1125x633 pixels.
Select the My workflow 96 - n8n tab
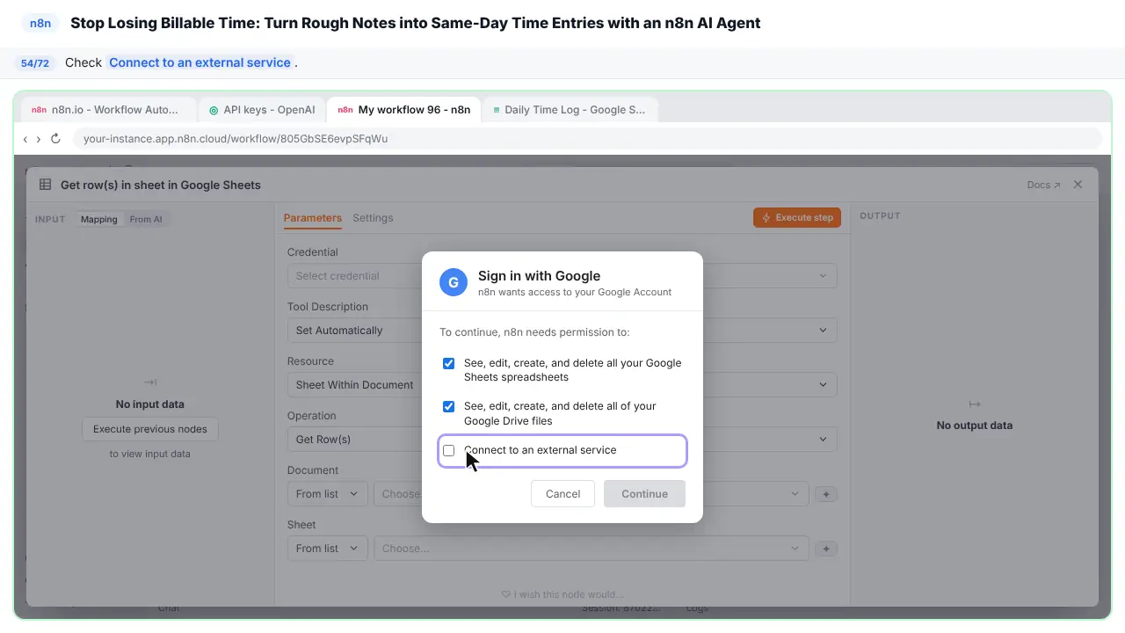pyautogui.click(x=403, y=110)
